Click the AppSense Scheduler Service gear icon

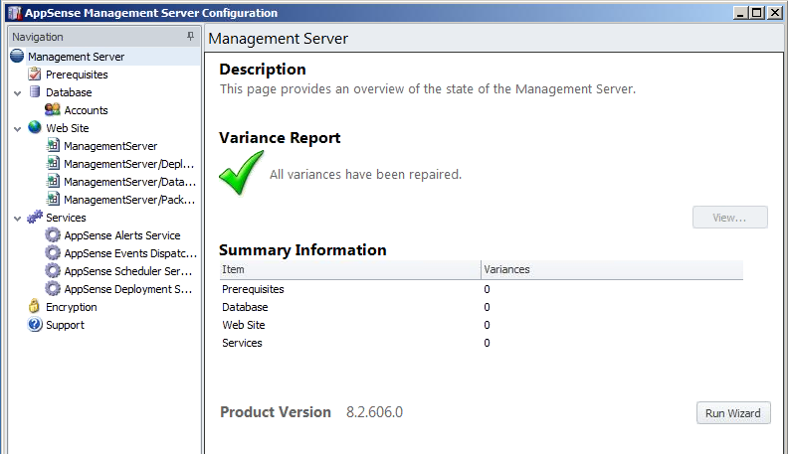point(53,271)
